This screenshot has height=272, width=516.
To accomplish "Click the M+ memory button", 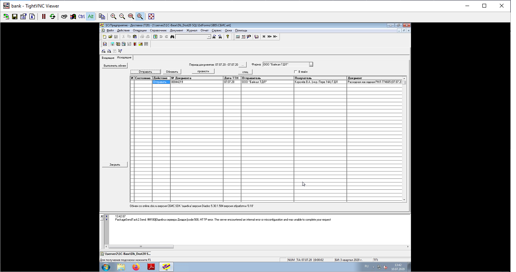I will click(269, 37).
